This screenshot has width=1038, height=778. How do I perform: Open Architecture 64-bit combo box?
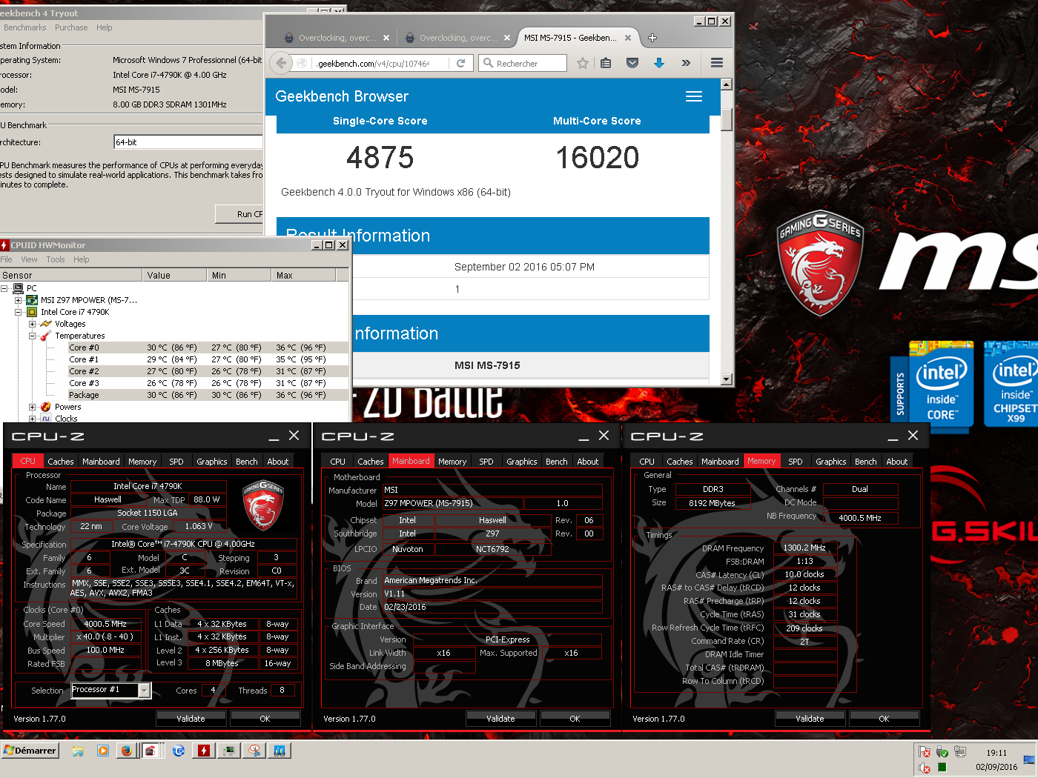pyautogui.click(x=188, y=142)
